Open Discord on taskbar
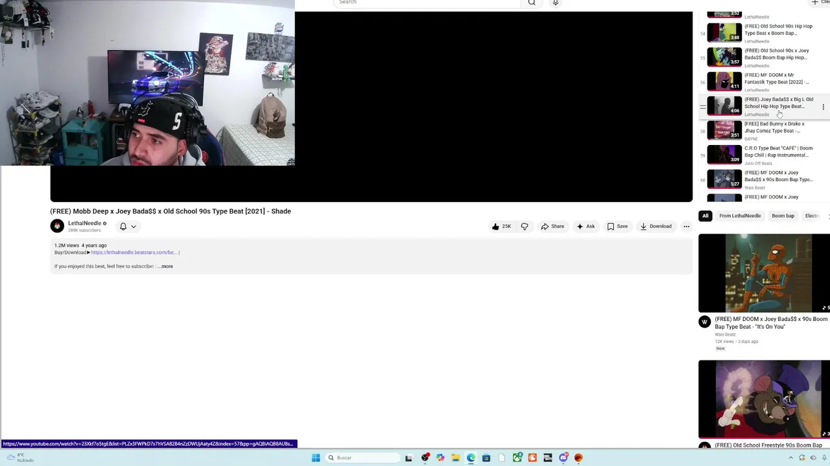Viewport: 830px width, 466px height. click(x=563, y=458)
